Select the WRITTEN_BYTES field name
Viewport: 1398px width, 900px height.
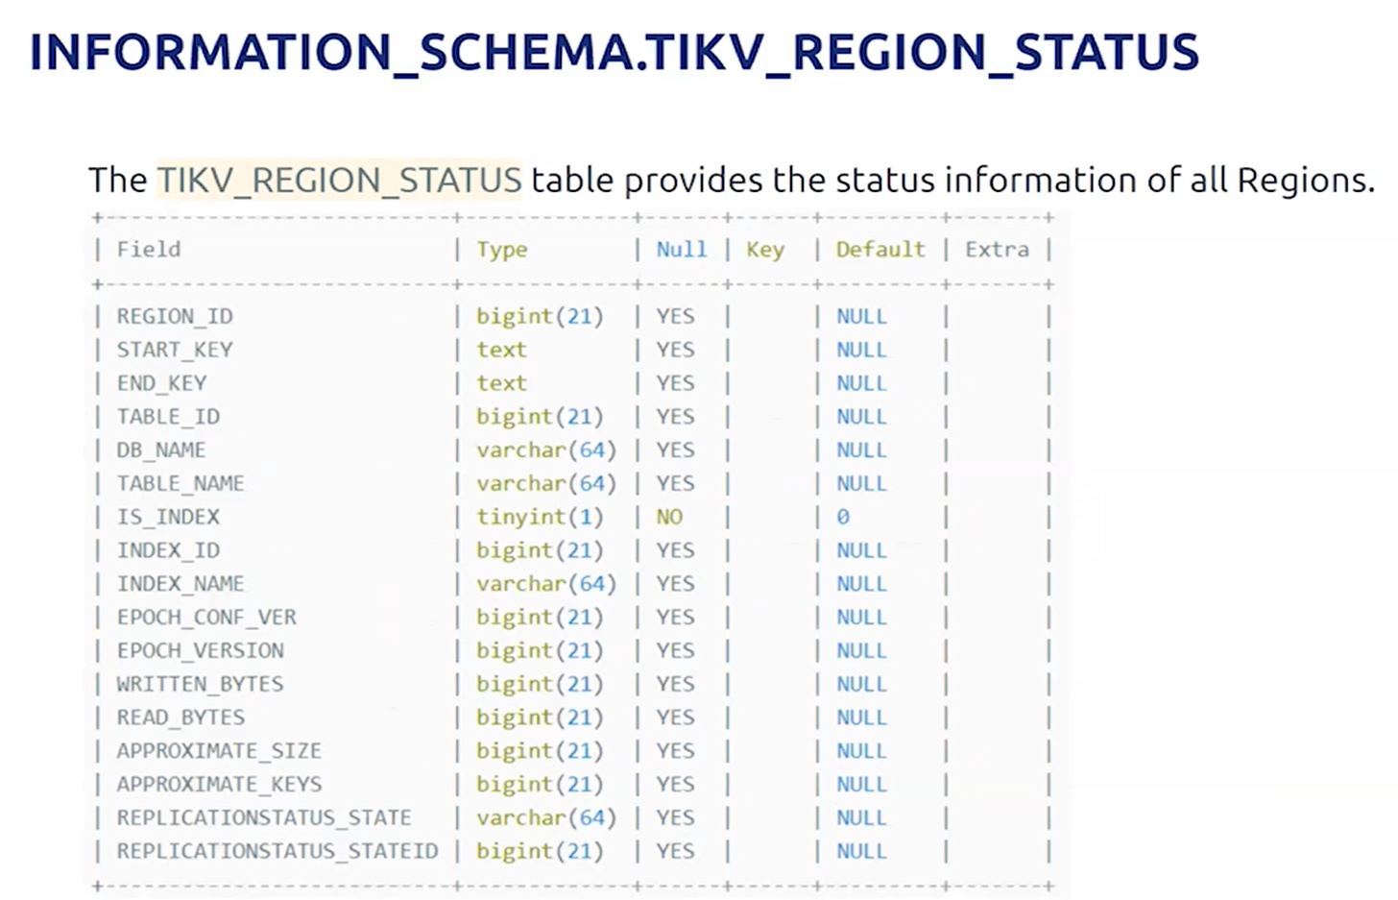pyautogui.click(x=200, y=684)
